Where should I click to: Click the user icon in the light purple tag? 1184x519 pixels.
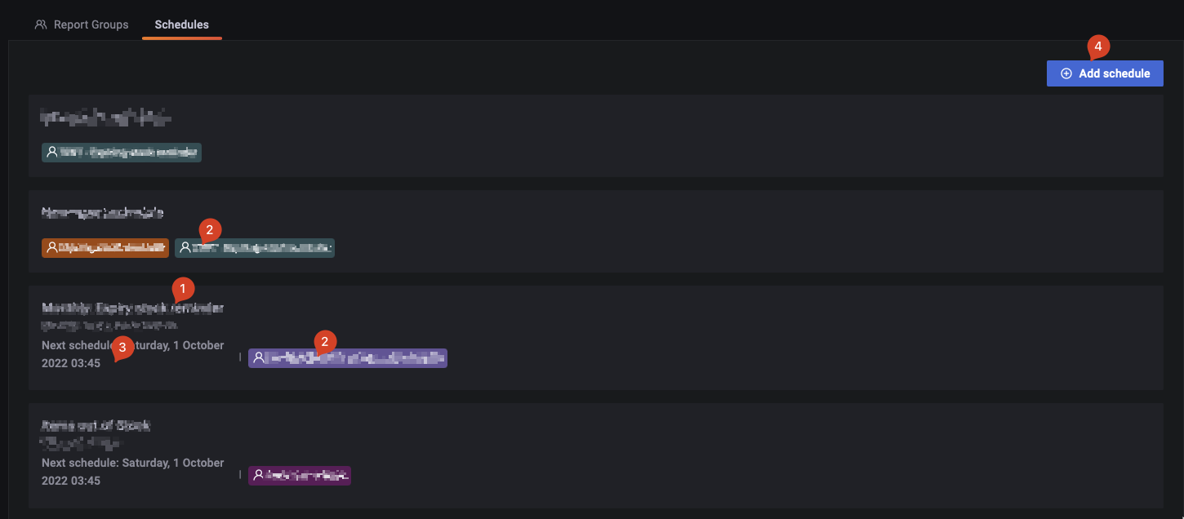point(259,357)
